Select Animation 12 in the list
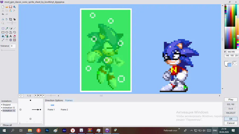The height and width of the screenshot is (134, 239). [x=9, y=108]
